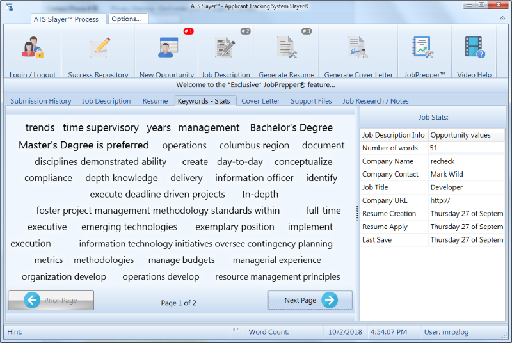Select the Job Title value Developer
The height and width of the screenshot is (343, 512).
467,187
